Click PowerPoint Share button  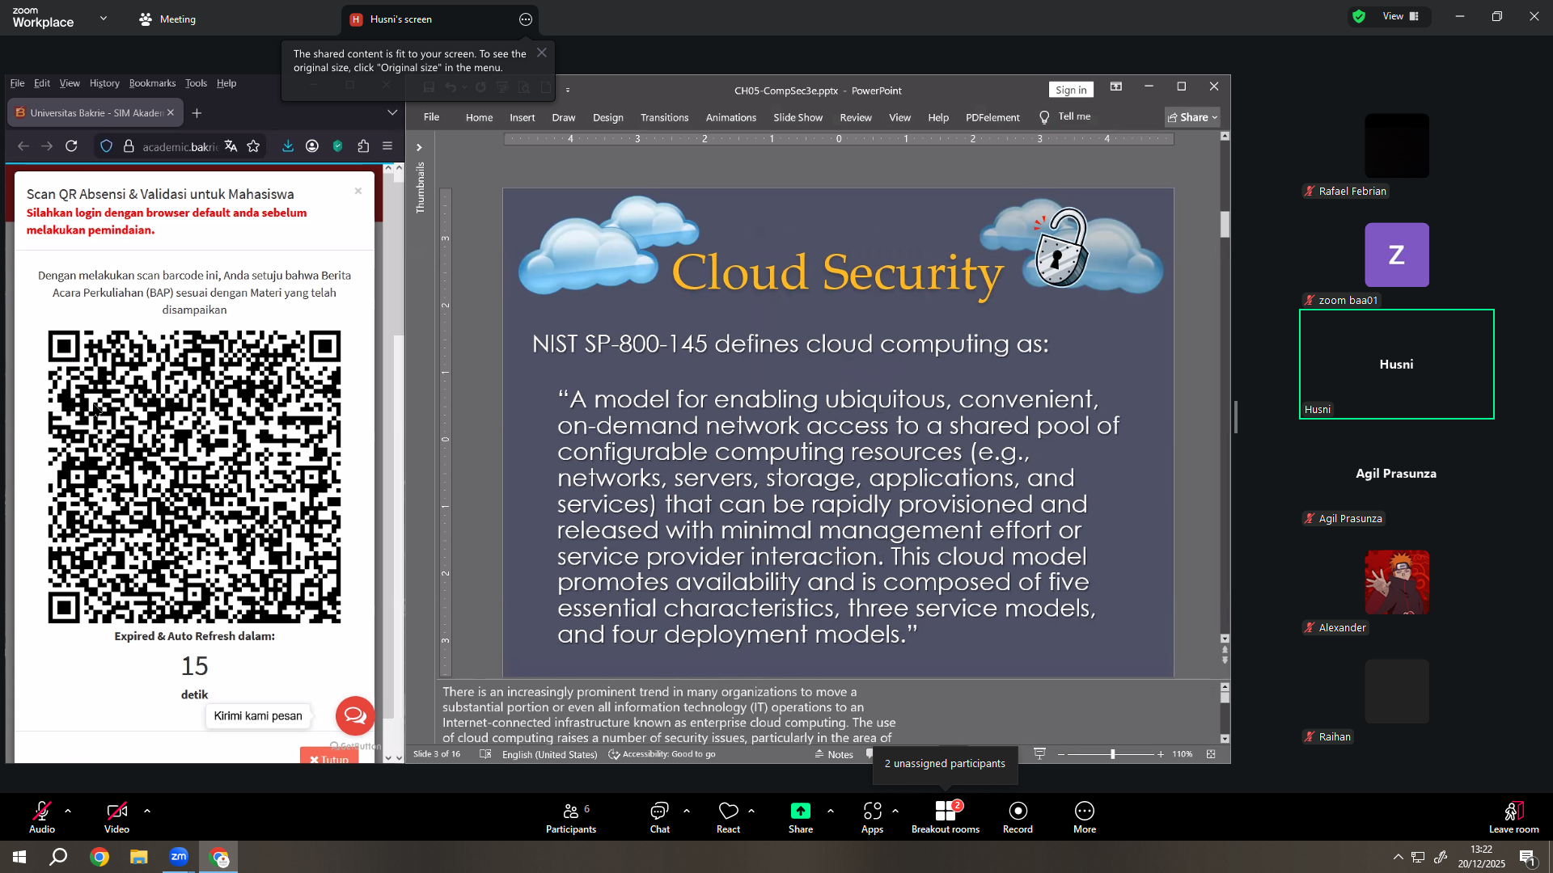1192,117
